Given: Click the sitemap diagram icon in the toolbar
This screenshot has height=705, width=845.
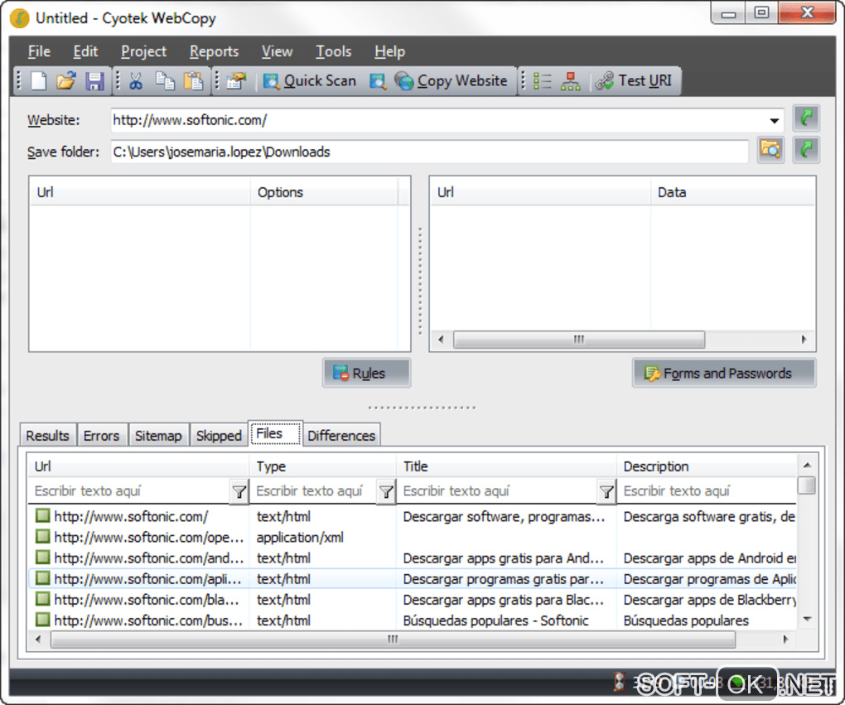Looking at the screenshot, I should (x=570, y=81).
